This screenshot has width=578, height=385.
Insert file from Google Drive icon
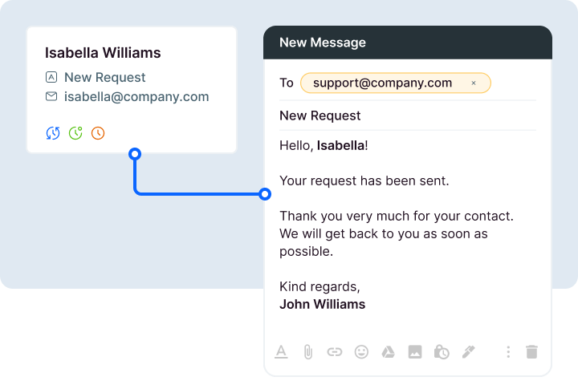click(x=388, y=351)
